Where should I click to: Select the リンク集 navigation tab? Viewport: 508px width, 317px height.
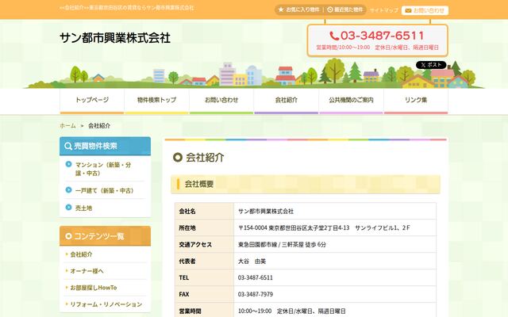tap(416, 101)
